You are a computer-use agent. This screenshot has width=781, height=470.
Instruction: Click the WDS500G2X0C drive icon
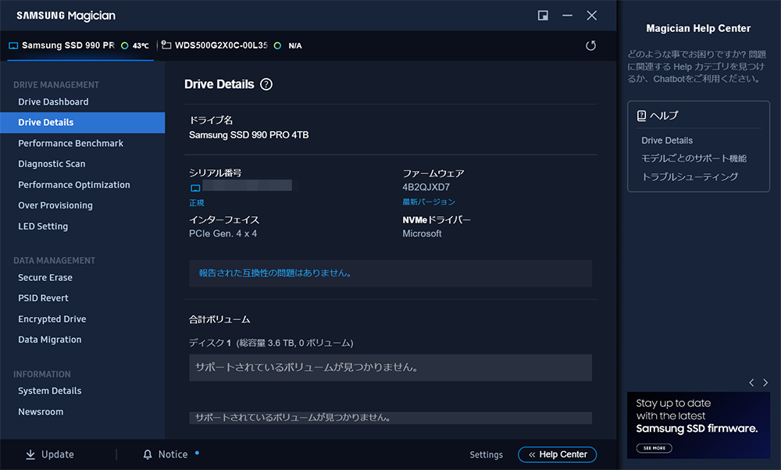coord(166,45)
